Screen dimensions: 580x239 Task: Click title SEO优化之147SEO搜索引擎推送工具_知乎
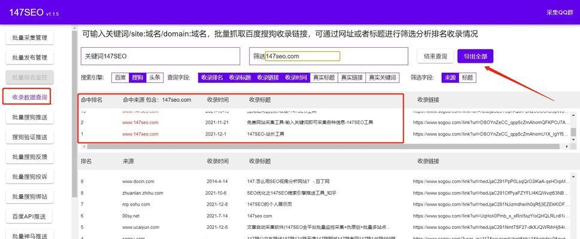point(291,193)
